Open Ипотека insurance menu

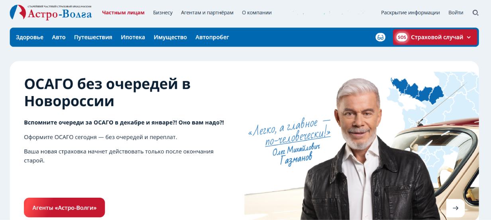[133, 37]
